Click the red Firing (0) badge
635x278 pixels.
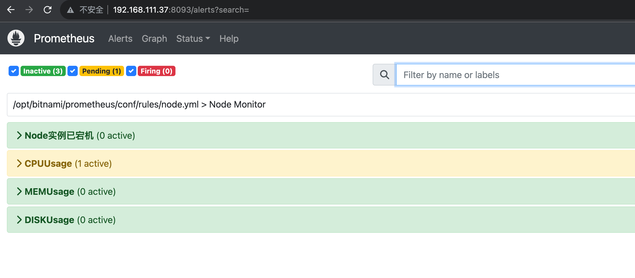click(156, 71)
